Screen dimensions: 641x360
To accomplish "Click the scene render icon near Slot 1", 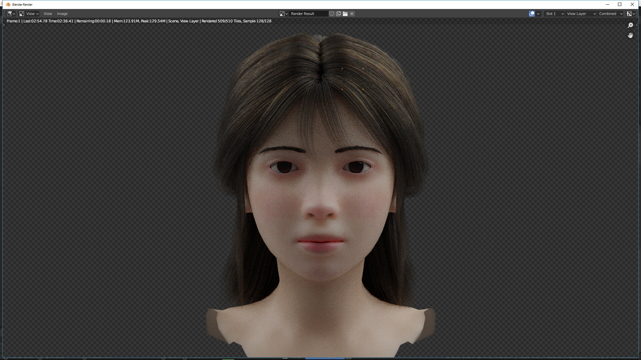I will [x=531, y=14].
